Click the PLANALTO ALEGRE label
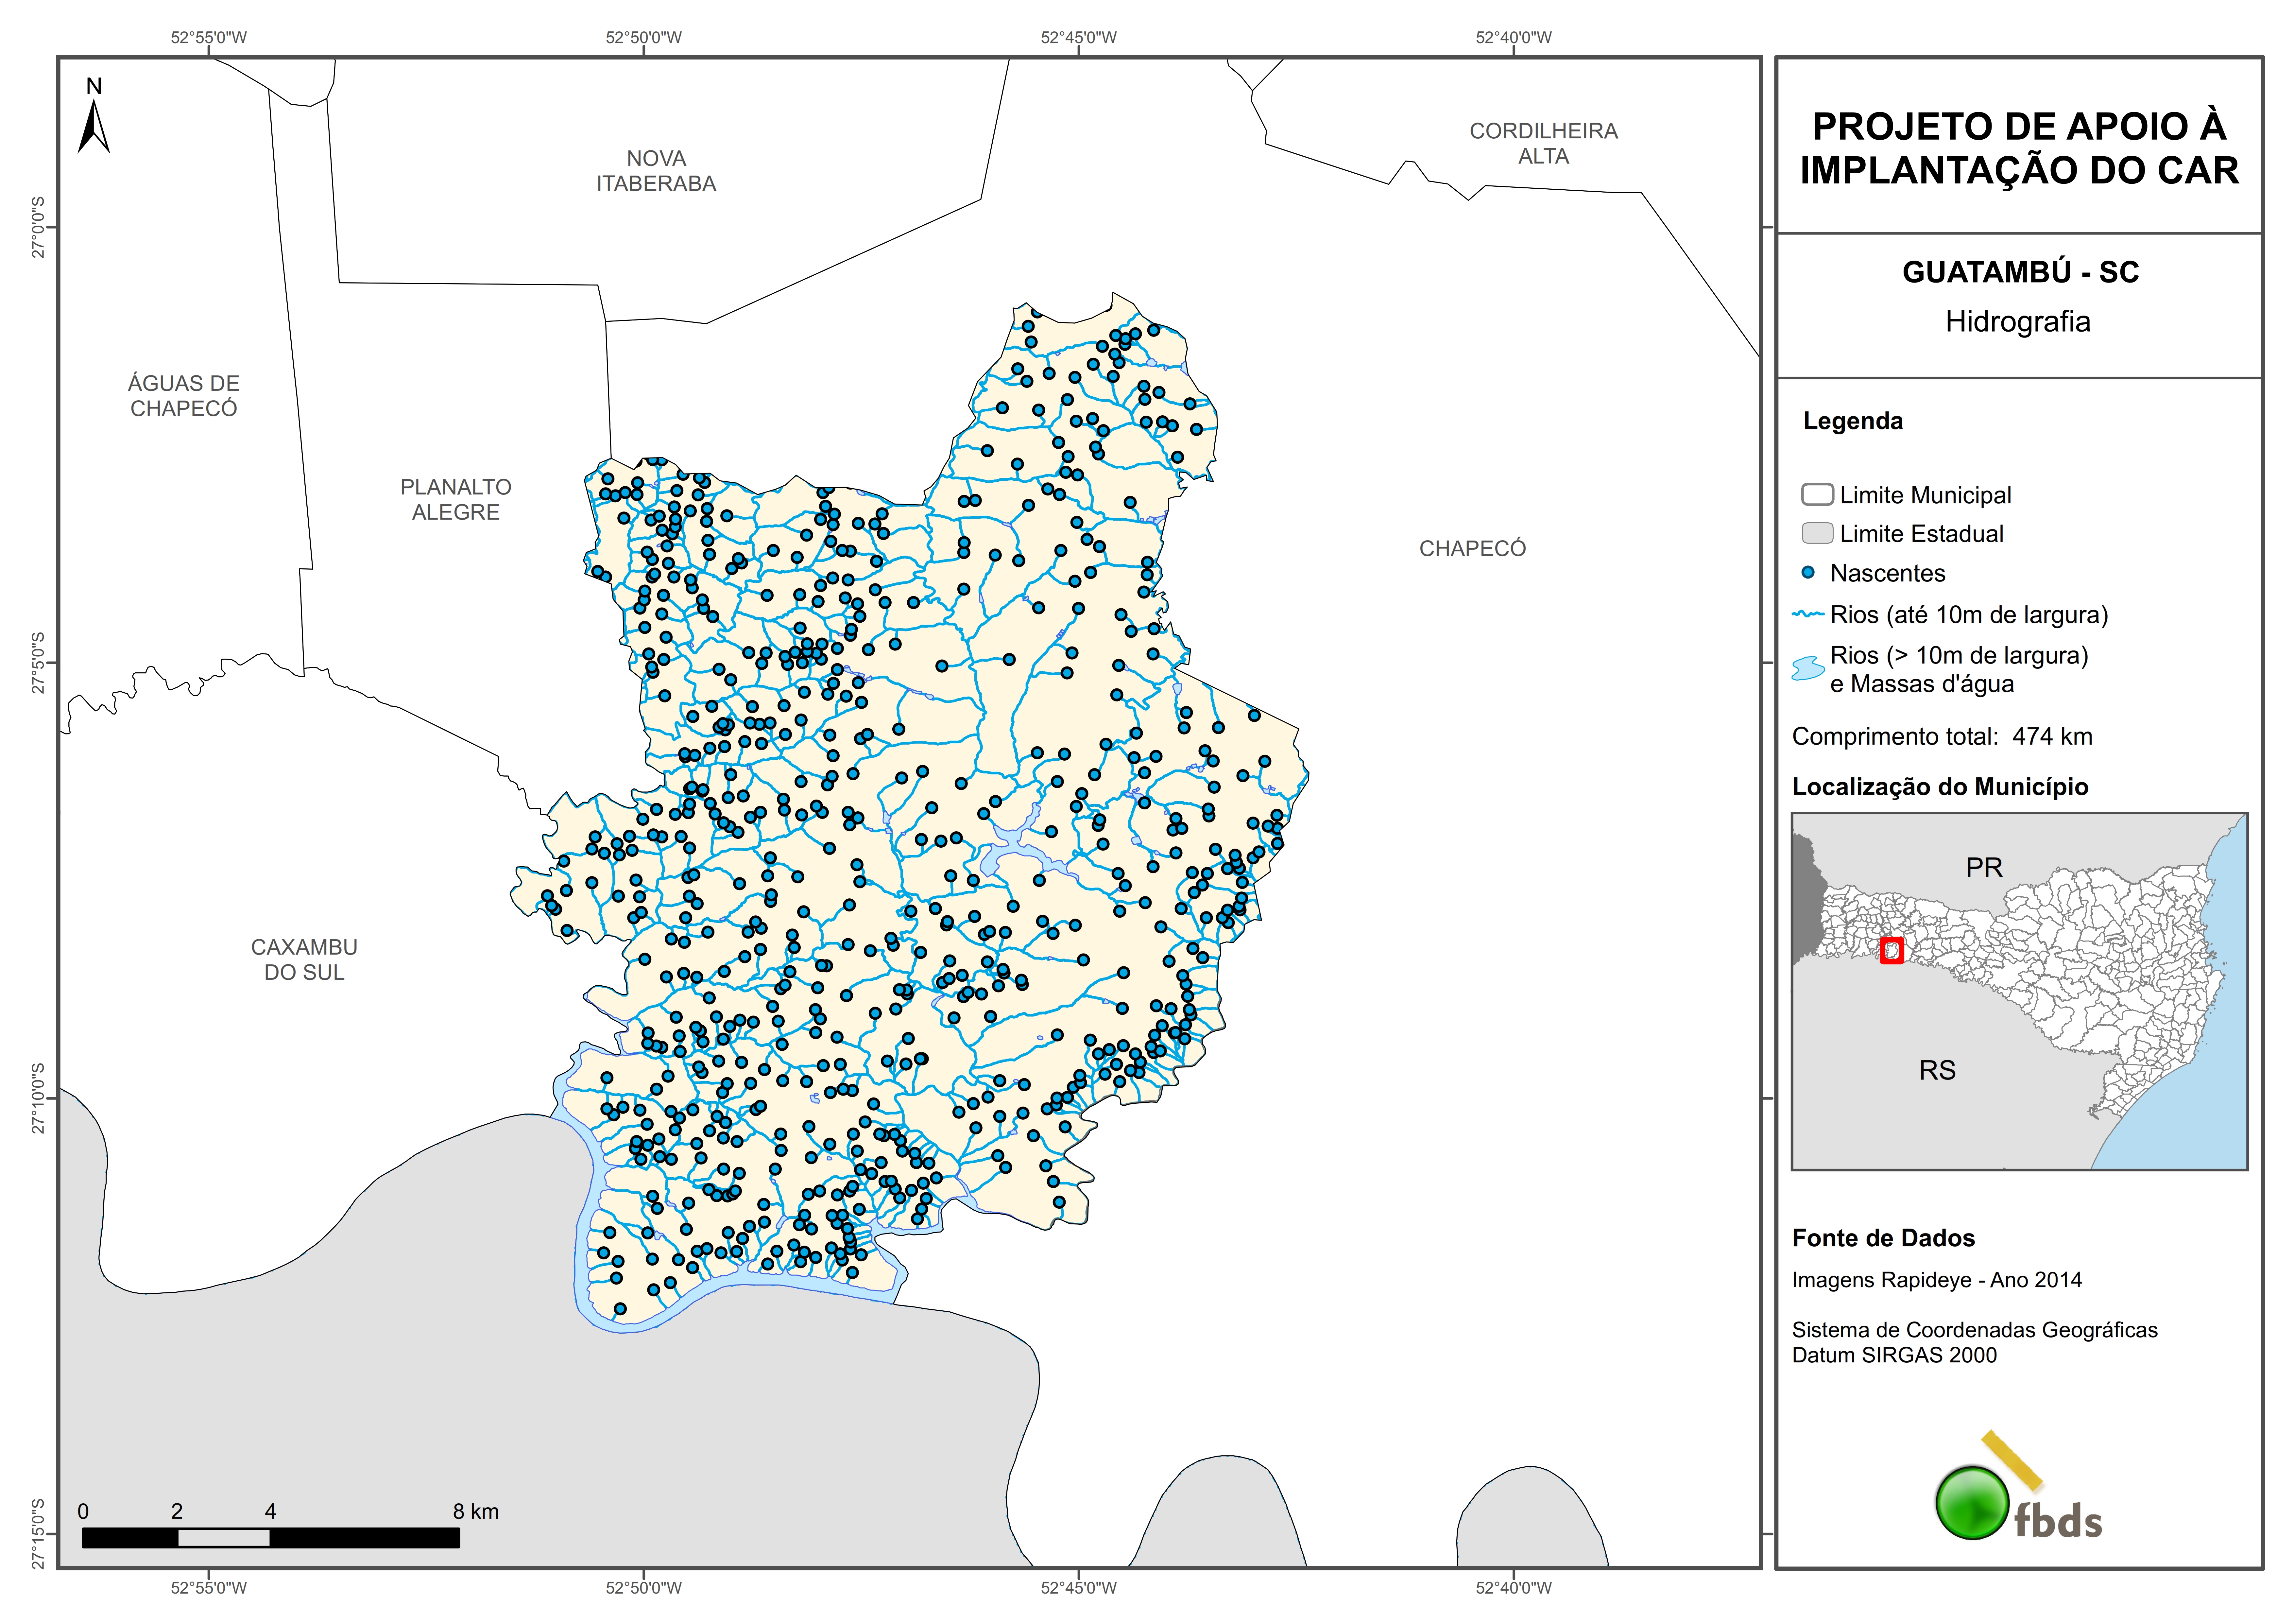The height and width of the screenshot is (1624, 2294). (456, 499)
